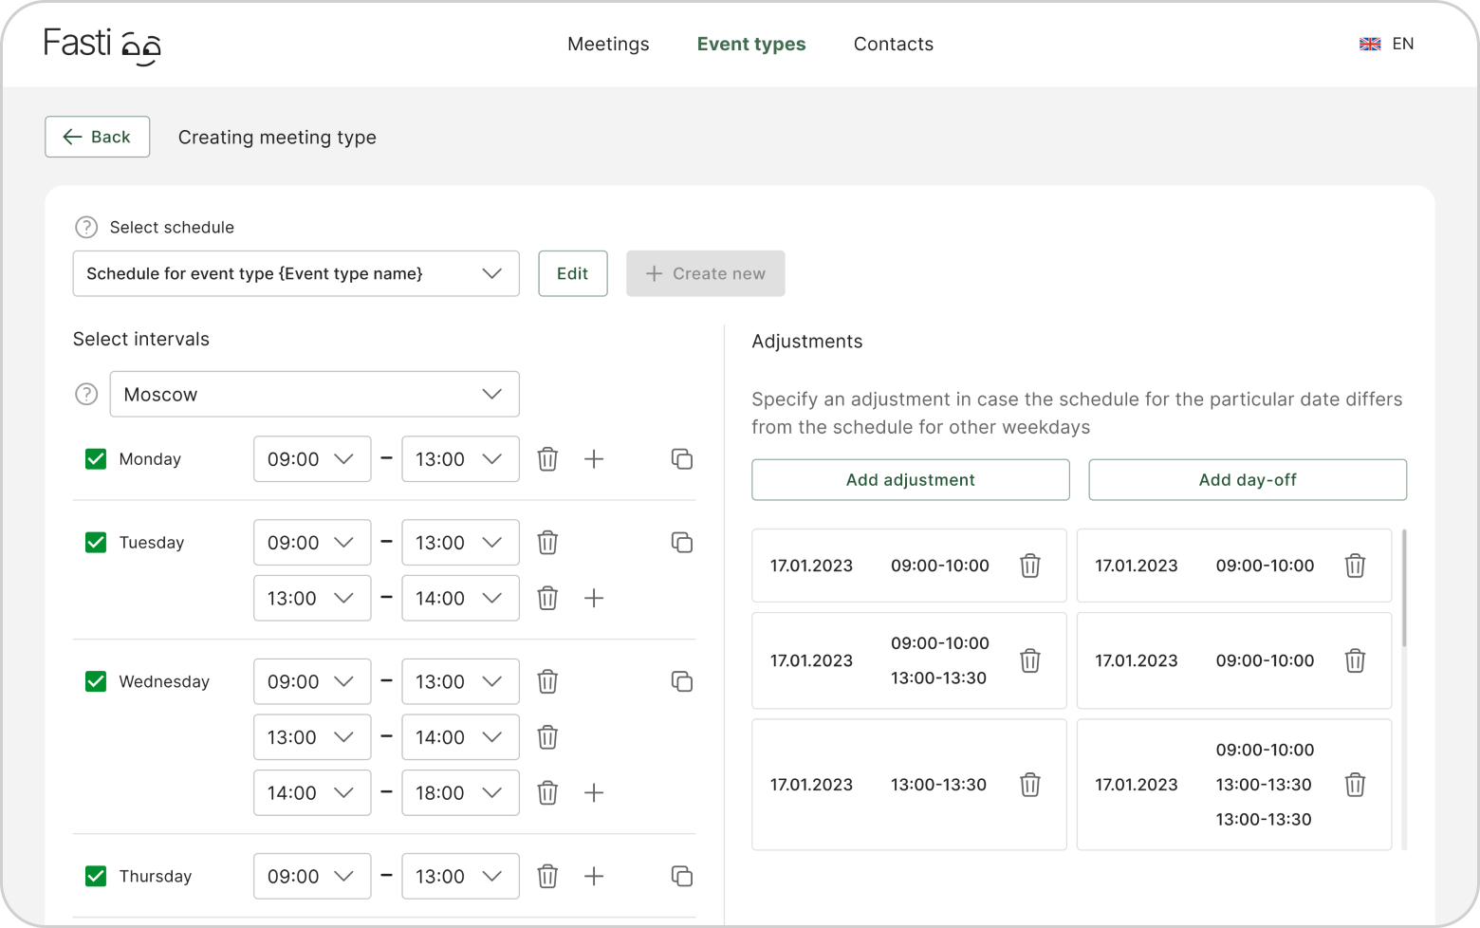This screenshot has height=928, width=1480.
Task: Click the adjustments list scrollbar
Action: (x=1403, y=588)
